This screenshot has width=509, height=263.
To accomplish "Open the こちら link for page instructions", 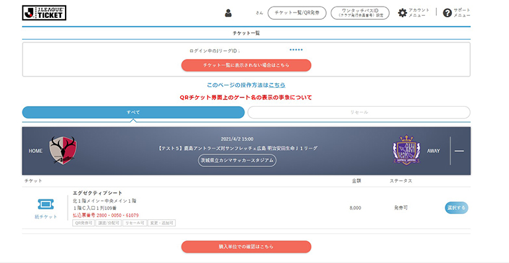I will point(277,85).
